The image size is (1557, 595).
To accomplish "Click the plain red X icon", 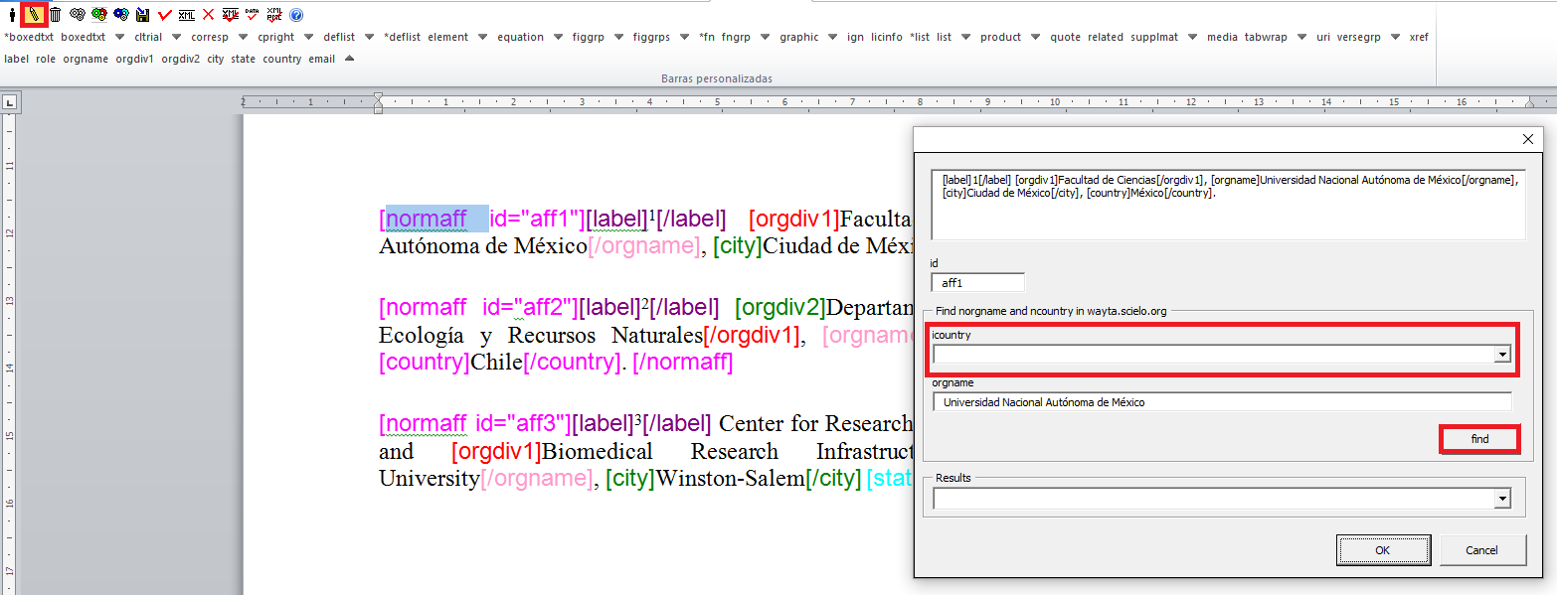I will pos(208,15).
